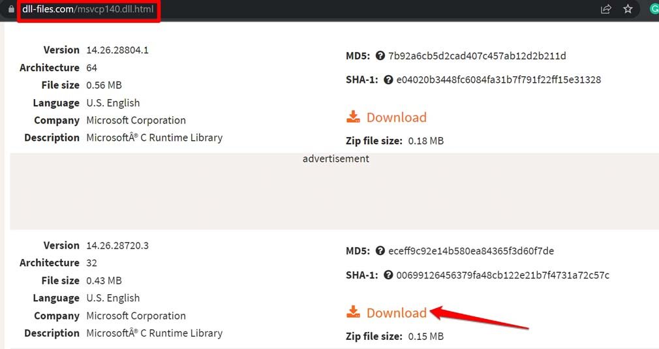Focus the dll-files.com address bar URL
This screenshot has height=349, width=659.
coord(88,10)
